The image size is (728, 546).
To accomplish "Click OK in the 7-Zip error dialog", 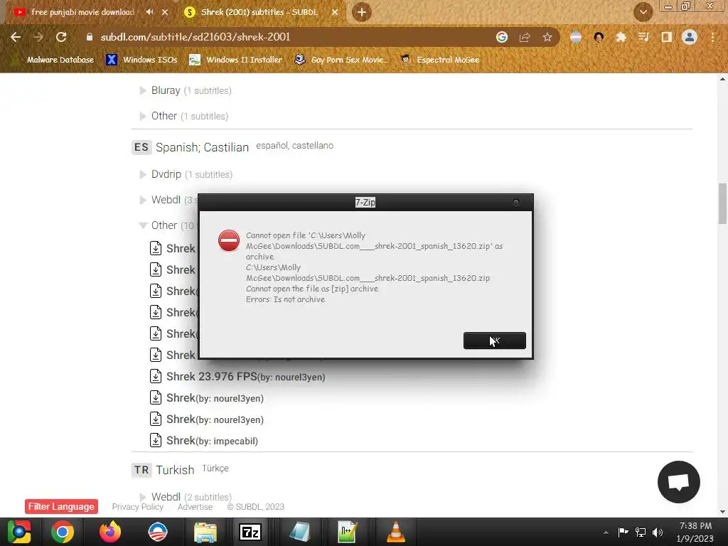I will coord(495,341).
